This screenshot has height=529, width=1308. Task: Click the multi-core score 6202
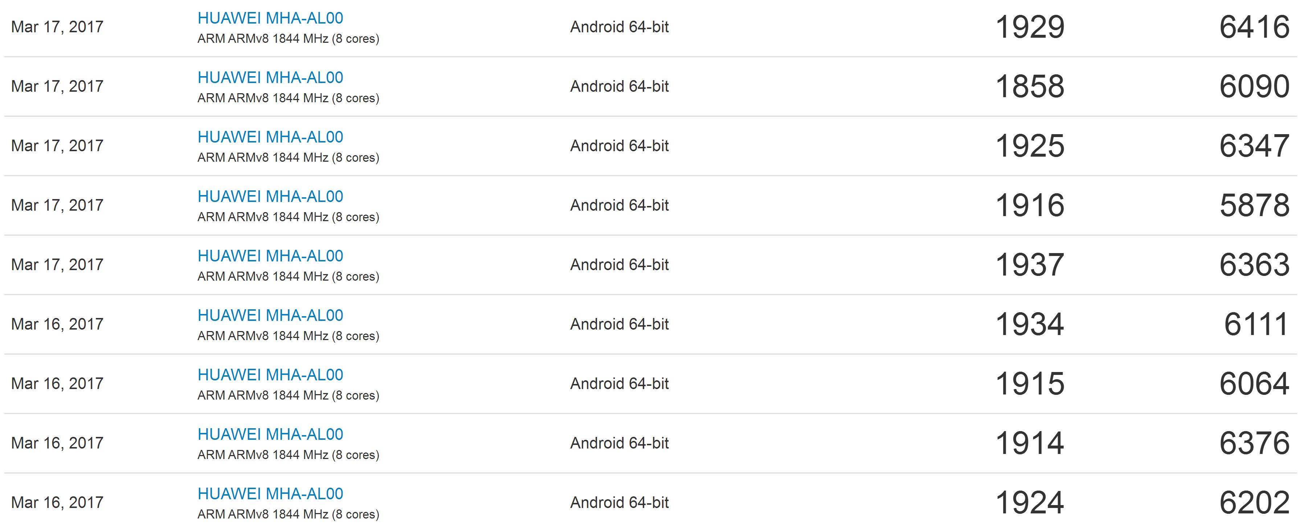click(x=1254, y=503)
